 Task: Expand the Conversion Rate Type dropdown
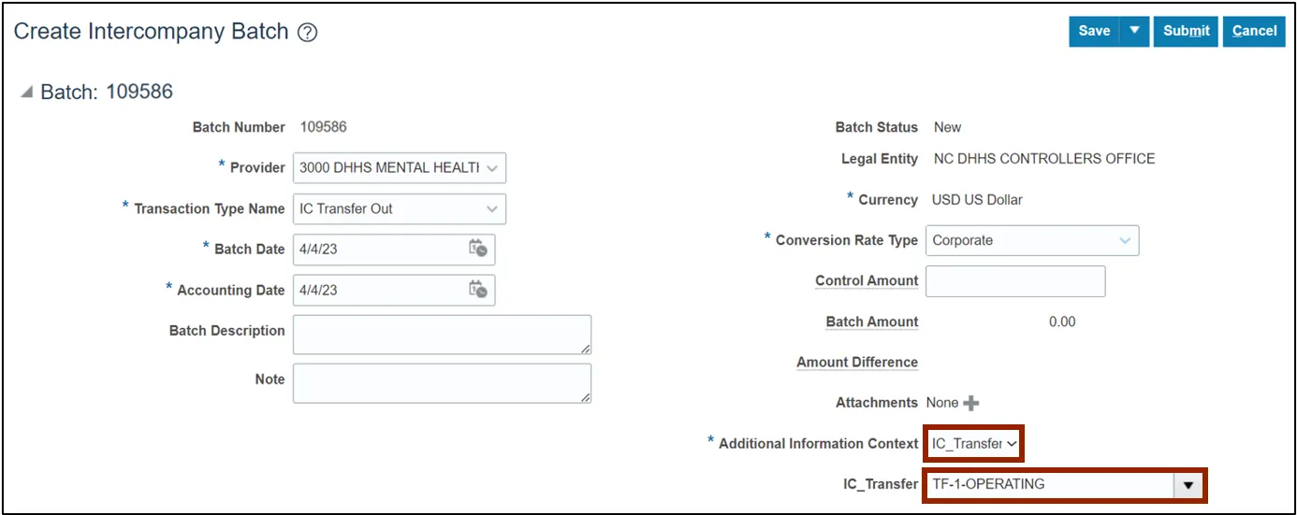(x=1125, y=240)
